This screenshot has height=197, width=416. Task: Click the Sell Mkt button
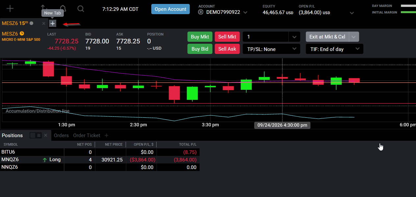(227, 37)
